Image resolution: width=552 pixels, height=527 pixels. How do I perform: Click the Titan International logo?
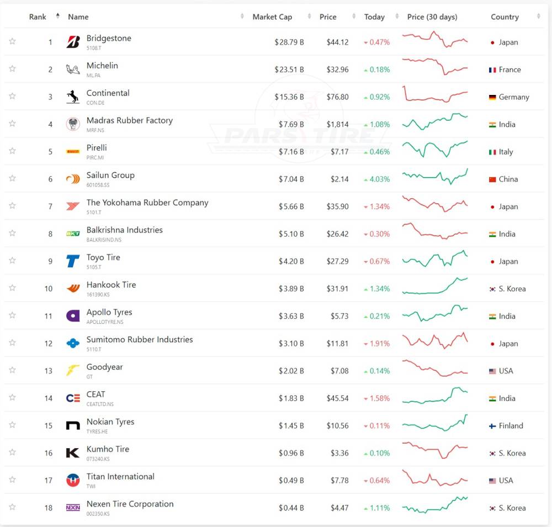(73, 480)
